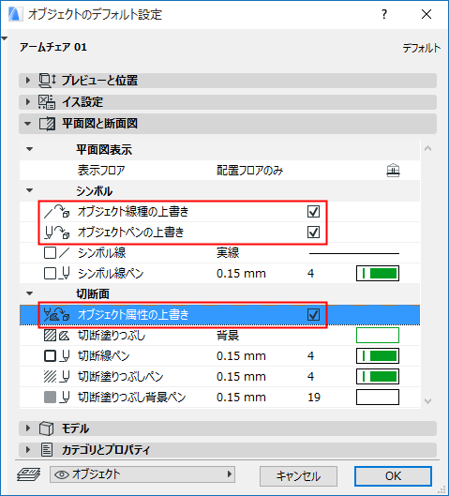Select the 表示フロア row label
The height and width of the screenshot is (496, 449).
click(101, 171)
